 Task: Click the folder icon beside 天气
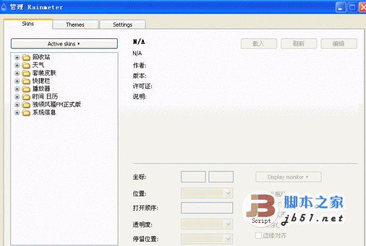pos(26,65)
